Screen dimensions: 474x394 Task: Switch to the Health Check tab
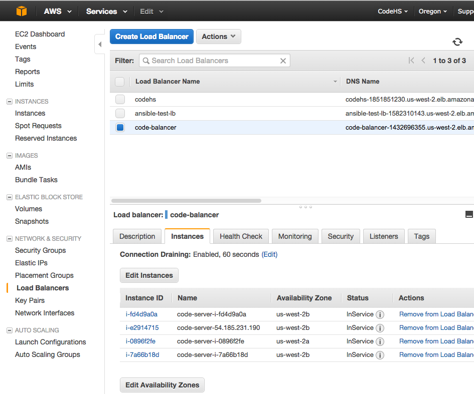(x=241, y=236)
